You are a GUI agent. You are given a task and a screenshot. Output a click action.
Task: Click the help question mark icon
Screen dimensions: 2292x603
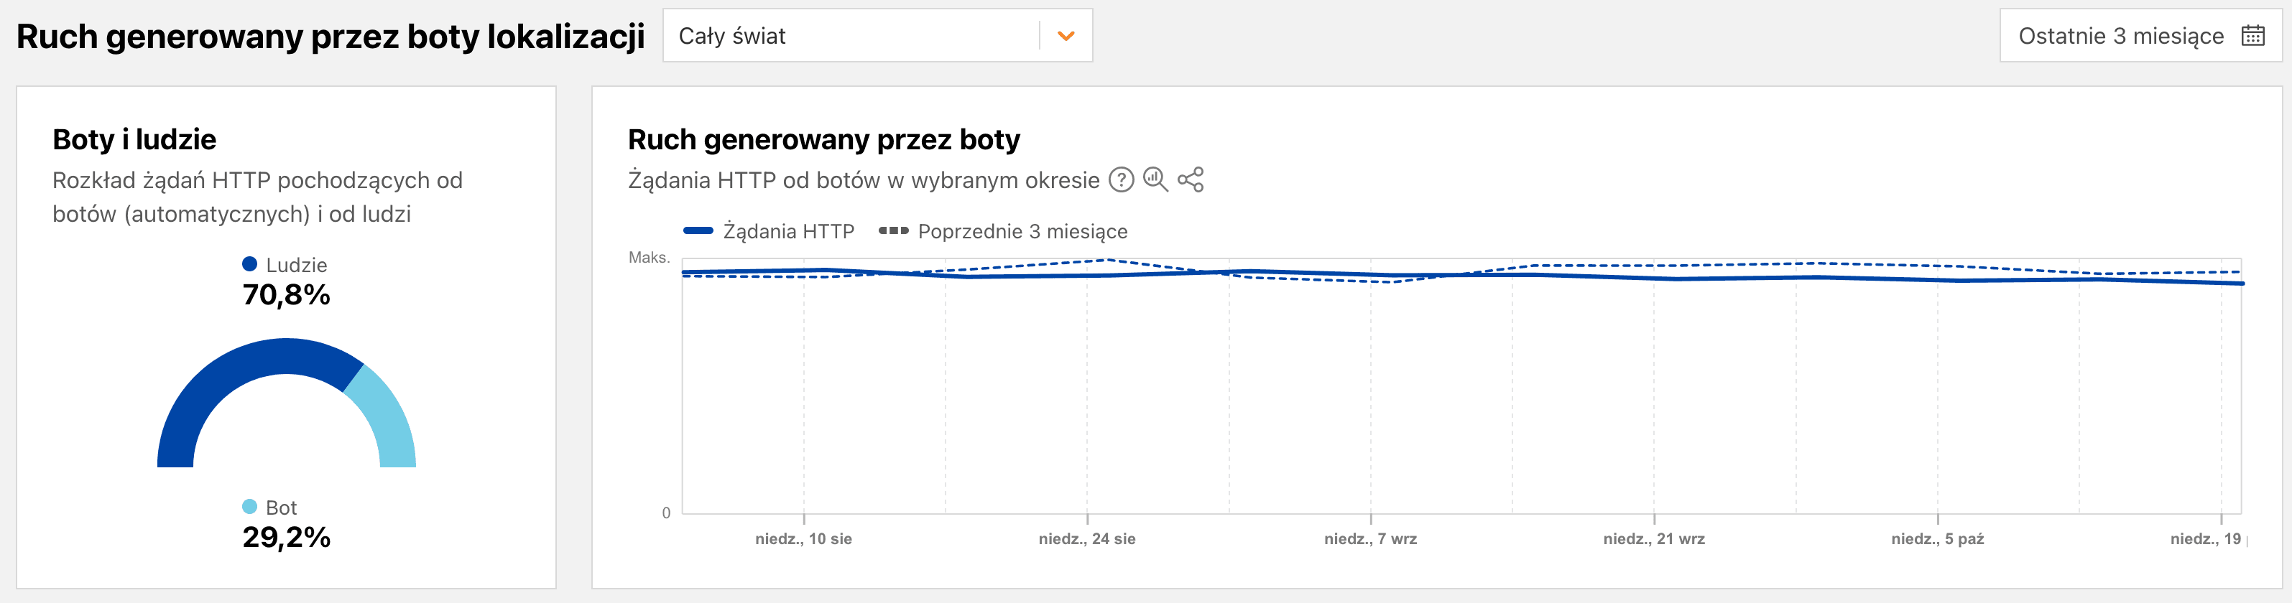1121,179
